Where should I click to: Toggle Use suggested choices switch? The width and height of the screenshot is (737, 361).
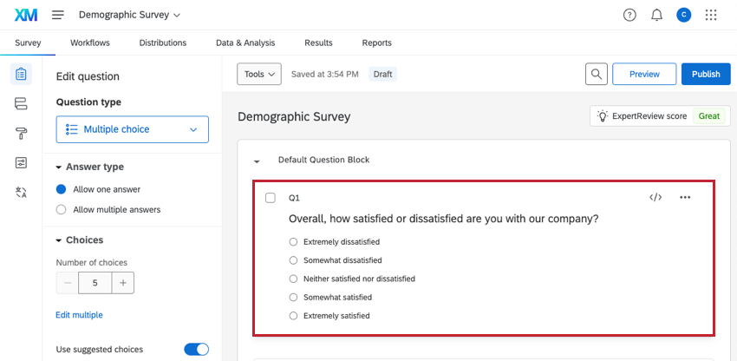click(196, 349)
